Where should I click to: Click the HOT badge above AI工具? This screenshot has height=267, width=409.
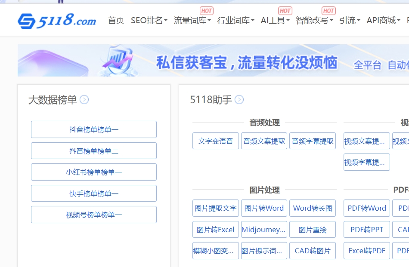284,11
